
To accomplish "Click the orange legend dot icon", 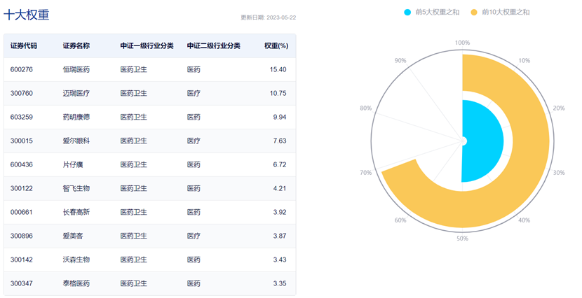I will (474, 12).
